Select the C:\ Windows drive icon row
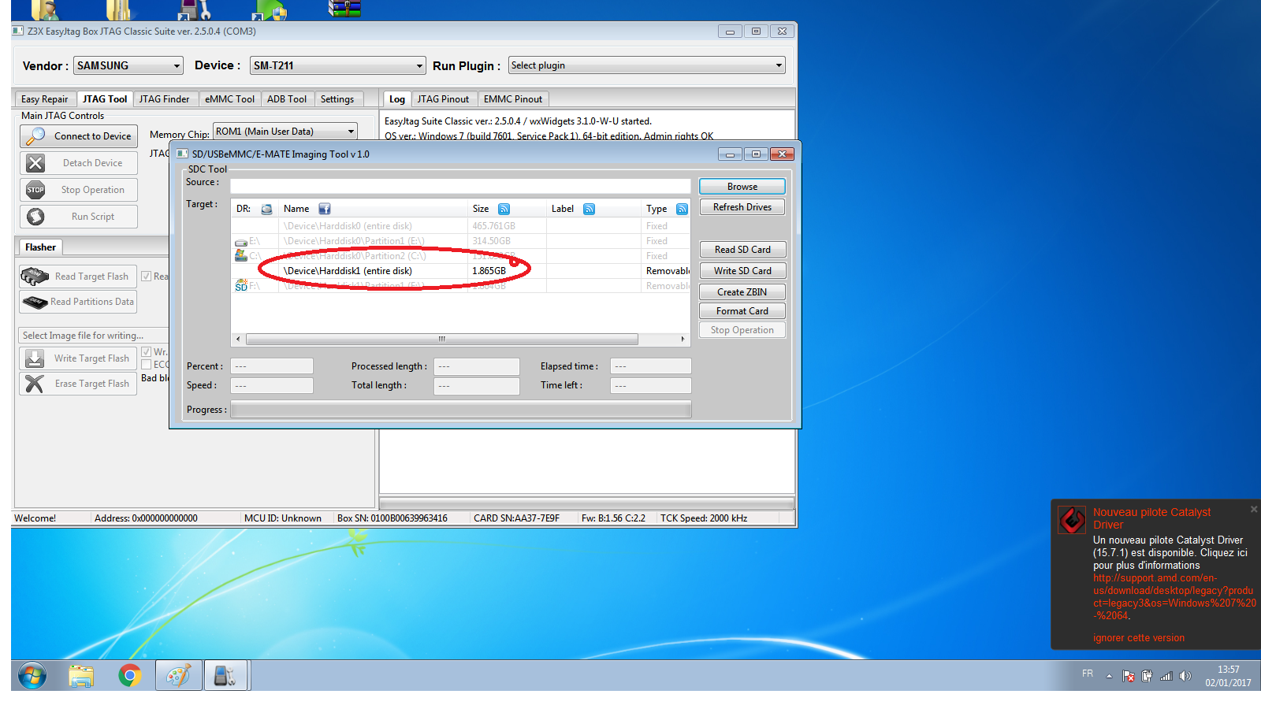The width and height of the screenshot is (1261, 709). click(241, 255)
